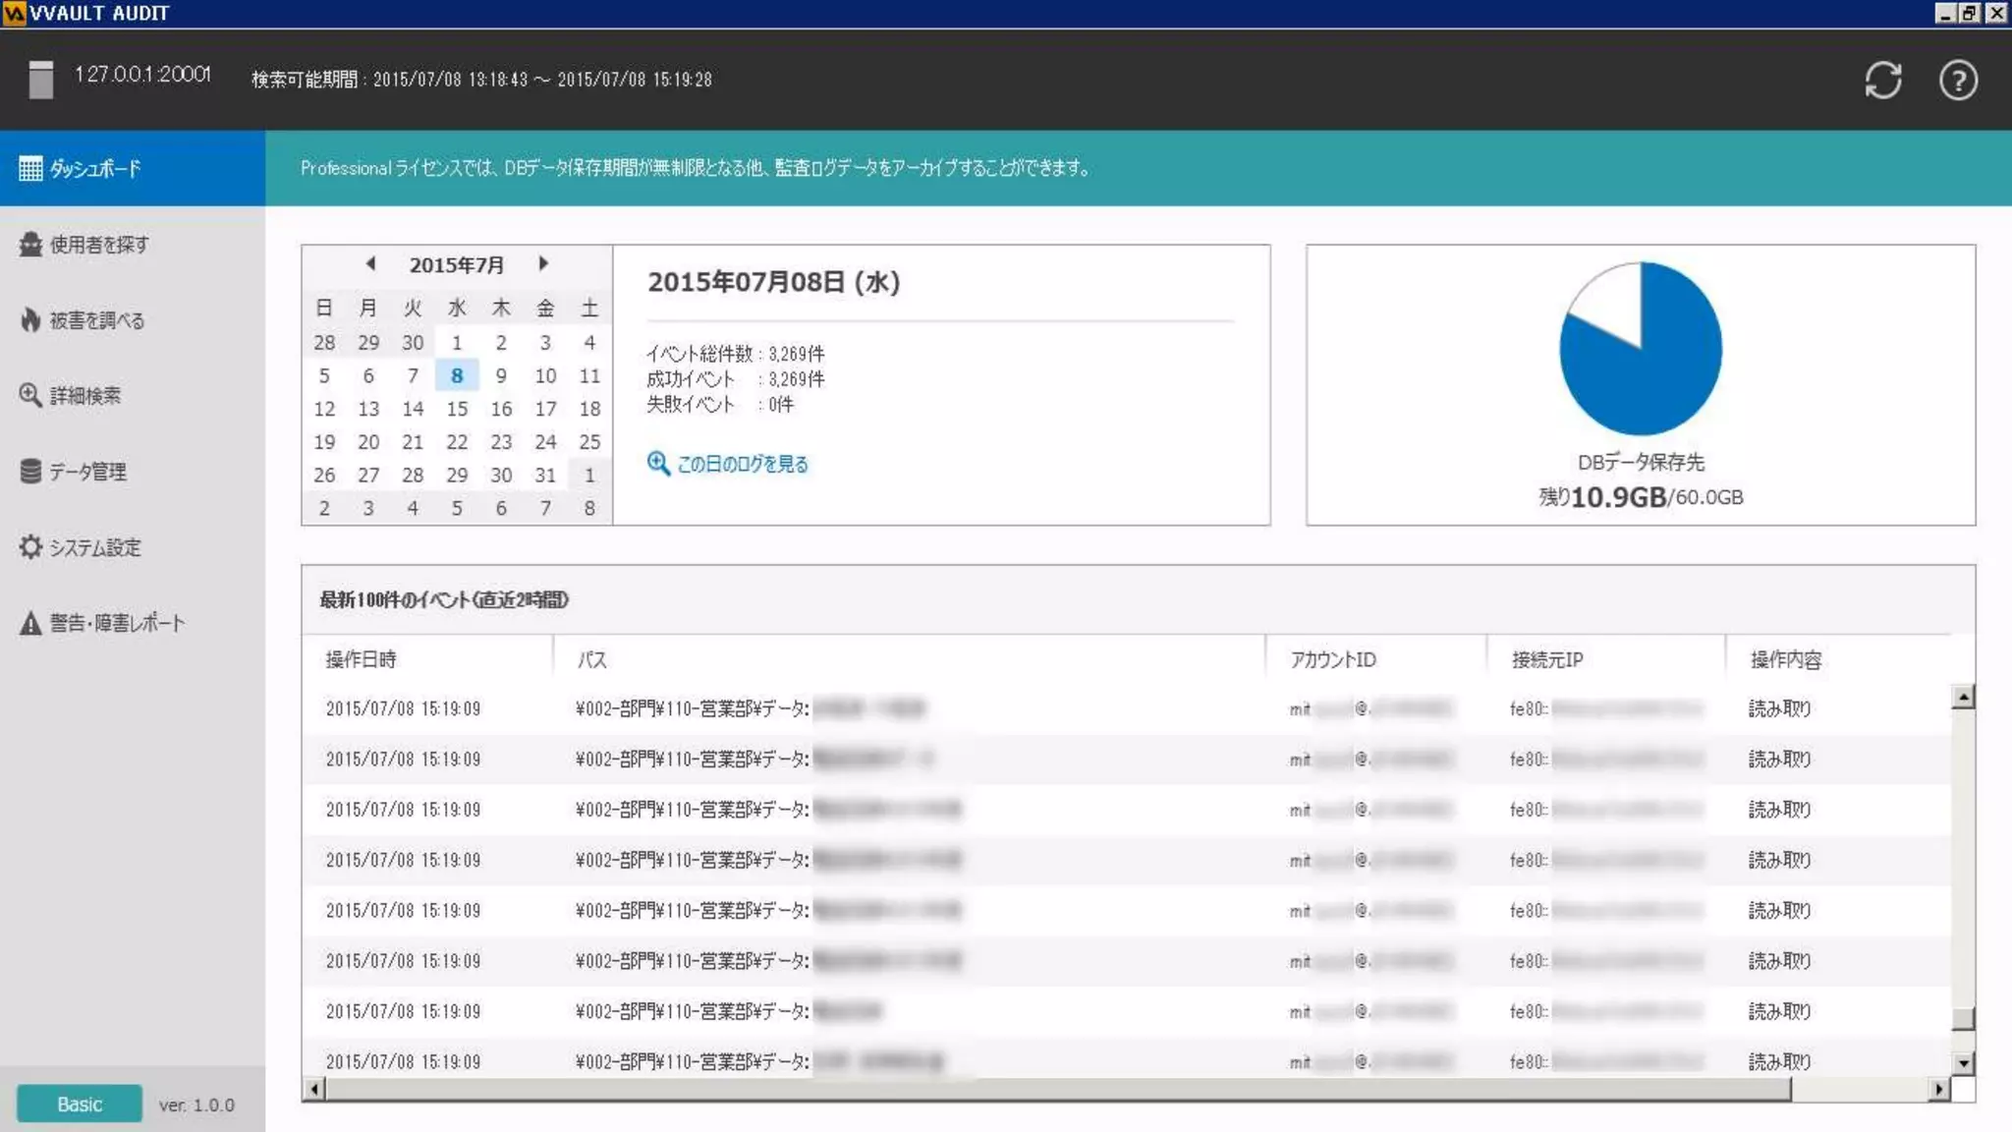Click the Basic license button
The width and height of the screenshot is (2012, 1132).
click(80, 1104)
